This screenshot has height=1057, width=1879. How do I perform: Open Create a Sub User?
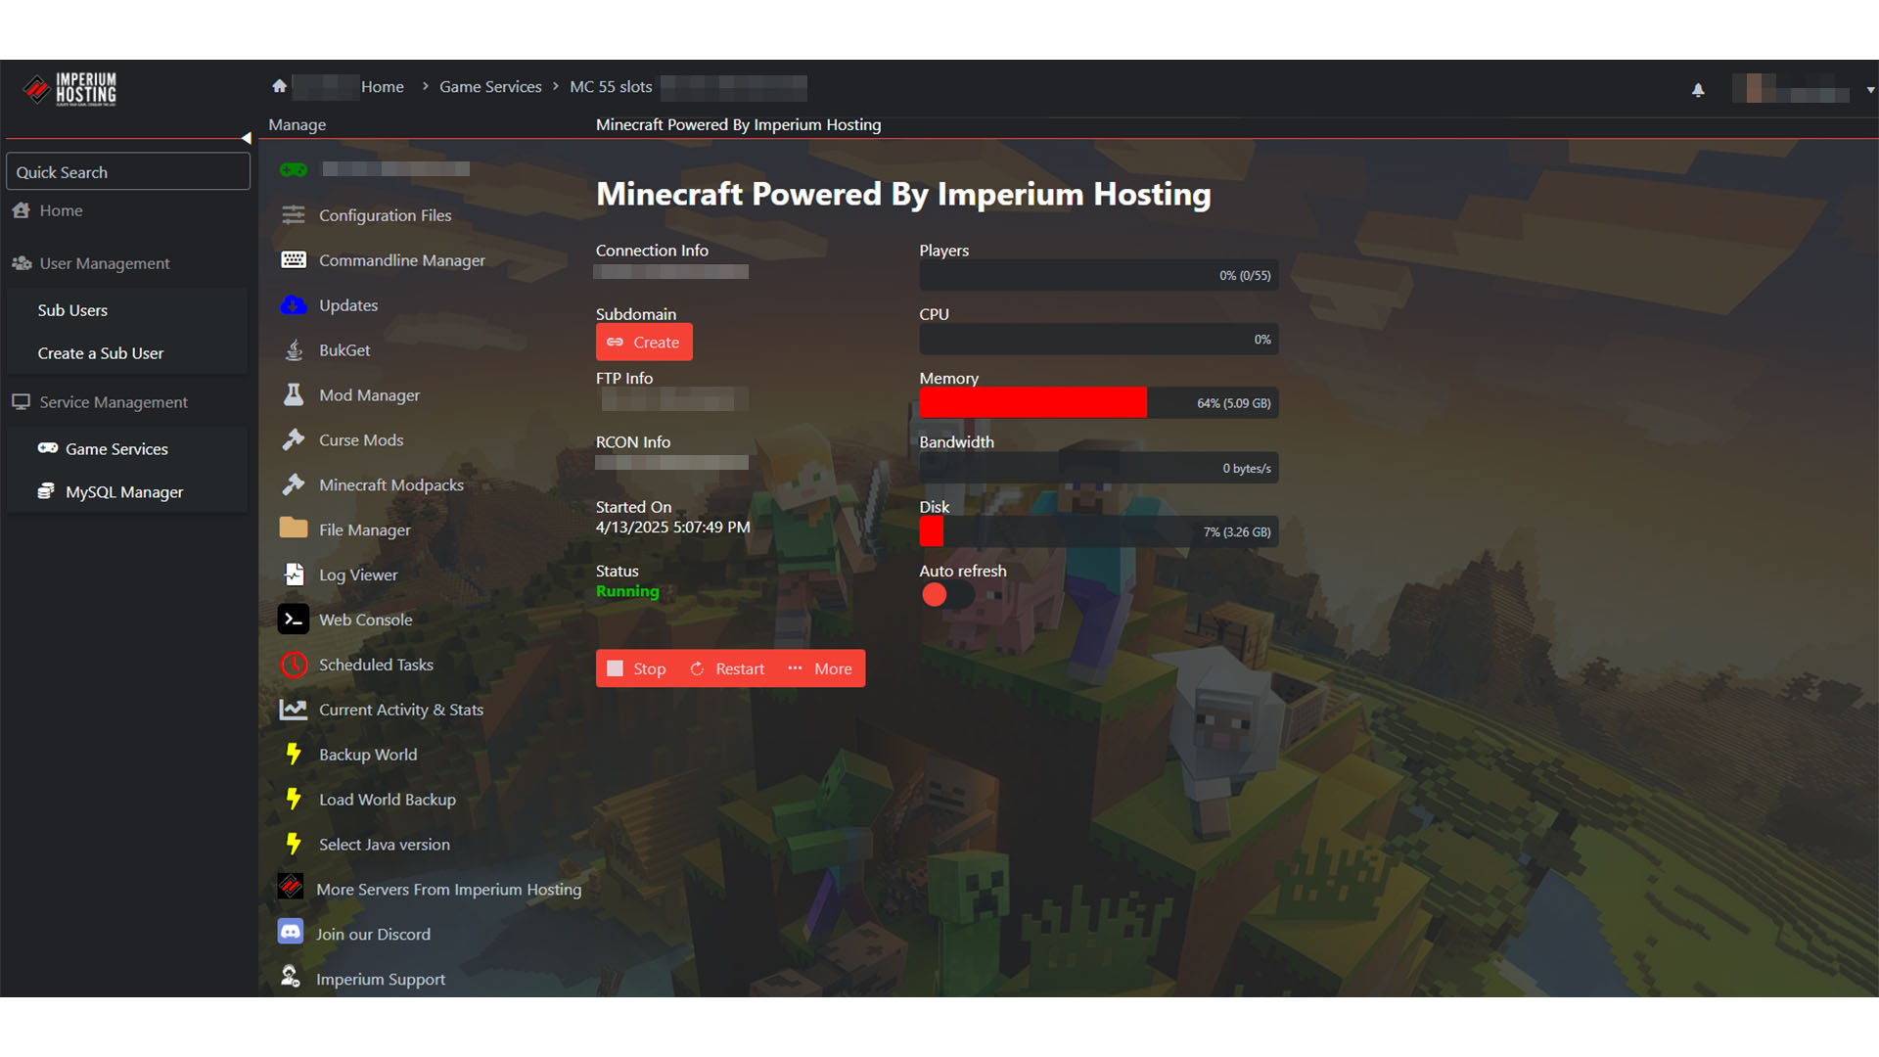click(101, 353)
